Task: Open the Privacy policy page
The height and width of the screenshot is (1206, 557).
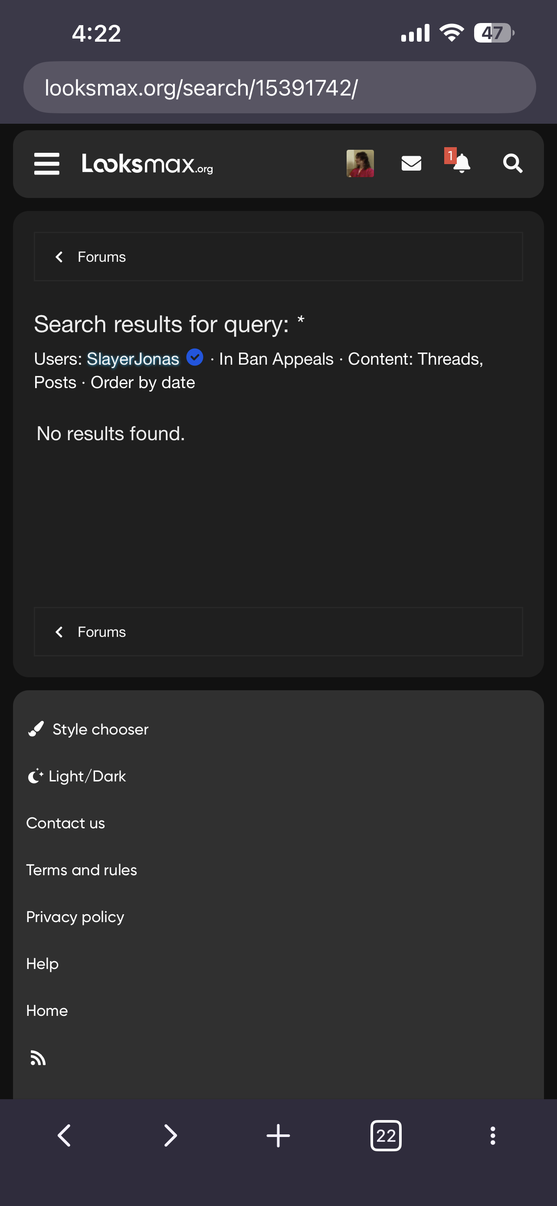Action: [75, 917]
